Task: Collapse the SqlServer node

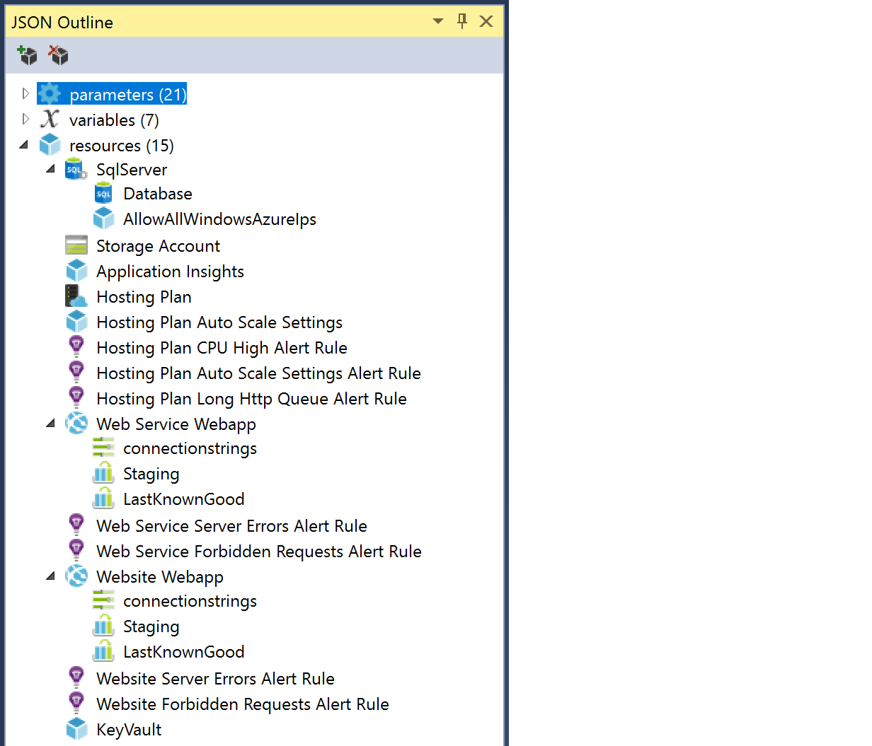Action: [x=50, y=169]
